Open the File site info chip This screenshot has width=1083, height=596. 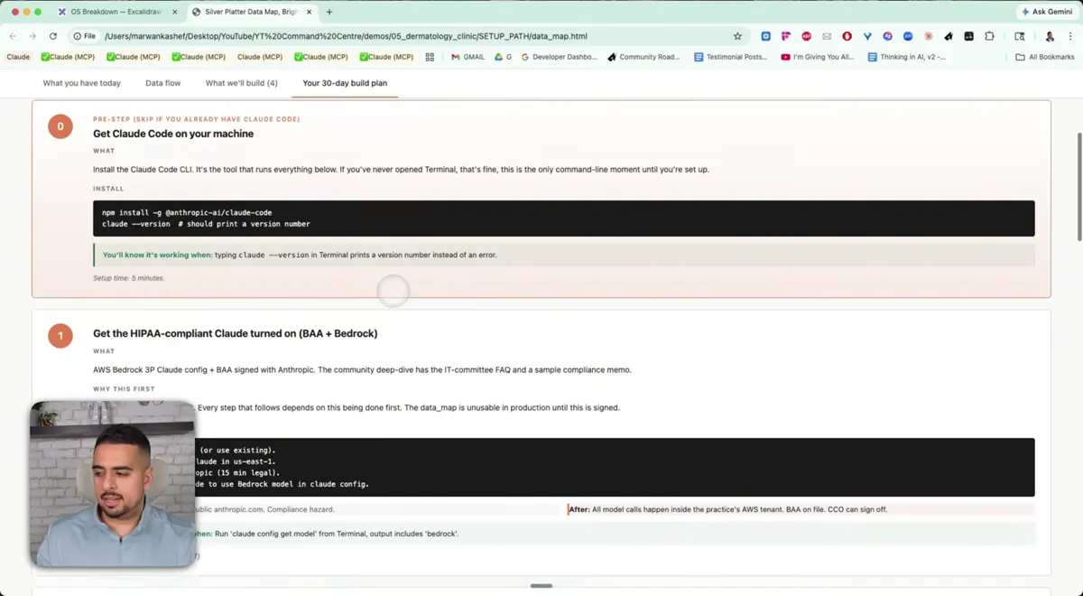click(x=85, y=36)
